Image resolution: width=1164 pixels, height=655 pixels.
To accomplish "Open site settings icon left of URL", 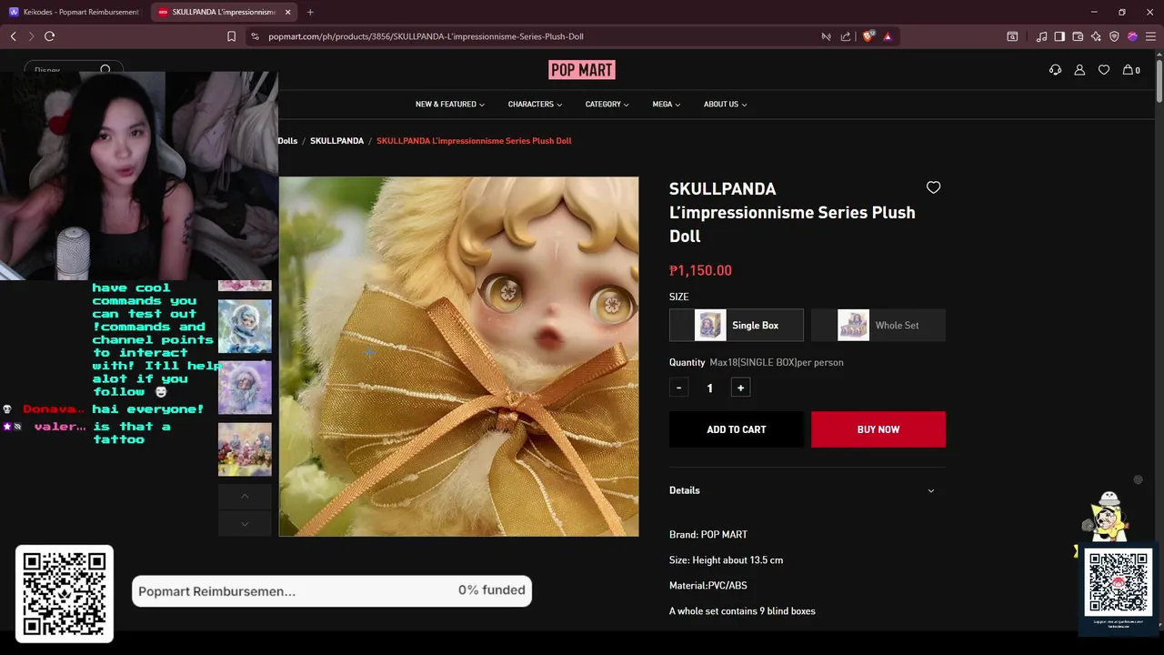I will tap(255, 36).
